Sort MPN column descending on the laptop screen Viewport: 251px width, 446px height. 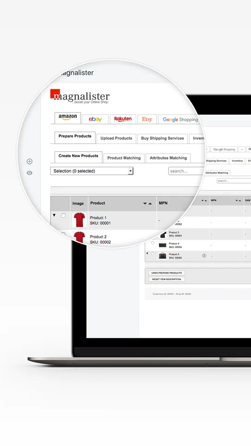pyautogui.click(x=237, y=200)
